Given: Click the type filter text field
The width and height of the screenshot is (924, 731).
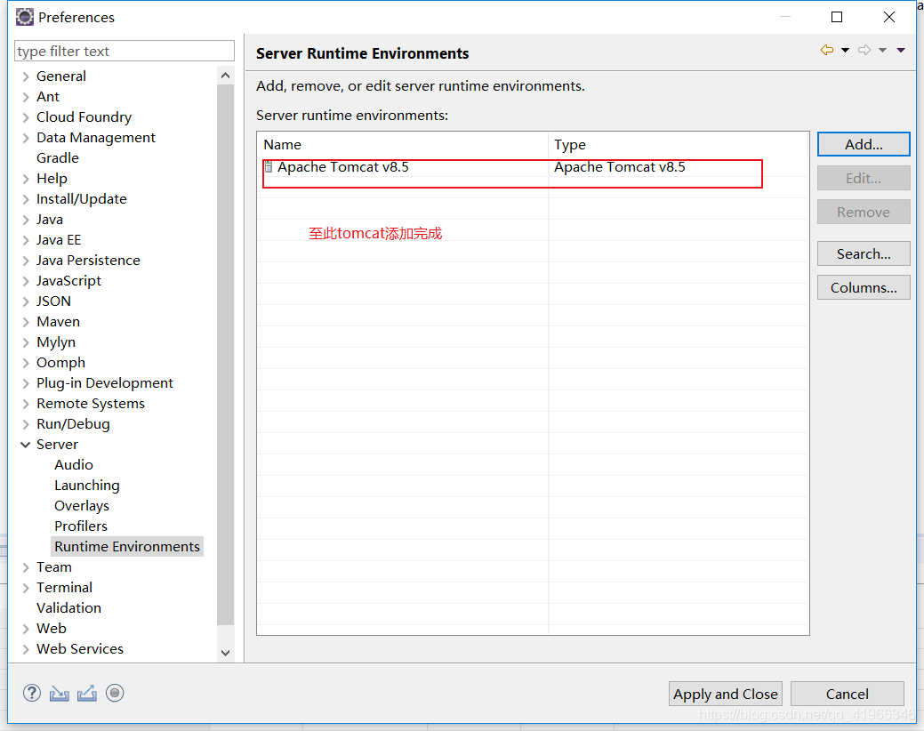Looking at the screenshot, I should point(125,52).
